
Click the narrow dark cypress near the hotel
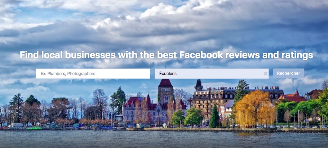(215, 116)
